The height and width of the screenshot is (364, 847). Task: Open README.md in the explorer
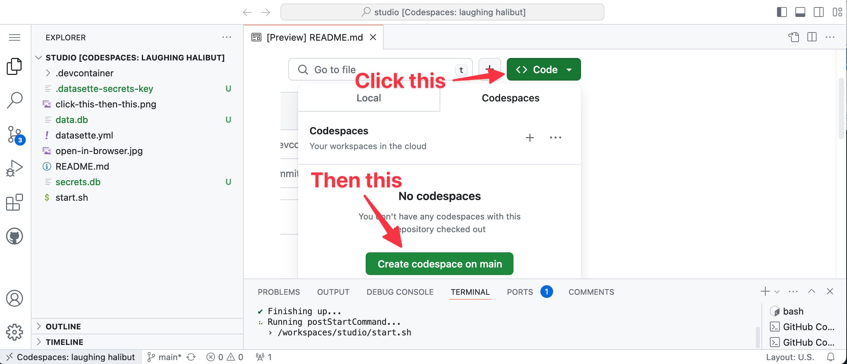coord(137,166)
